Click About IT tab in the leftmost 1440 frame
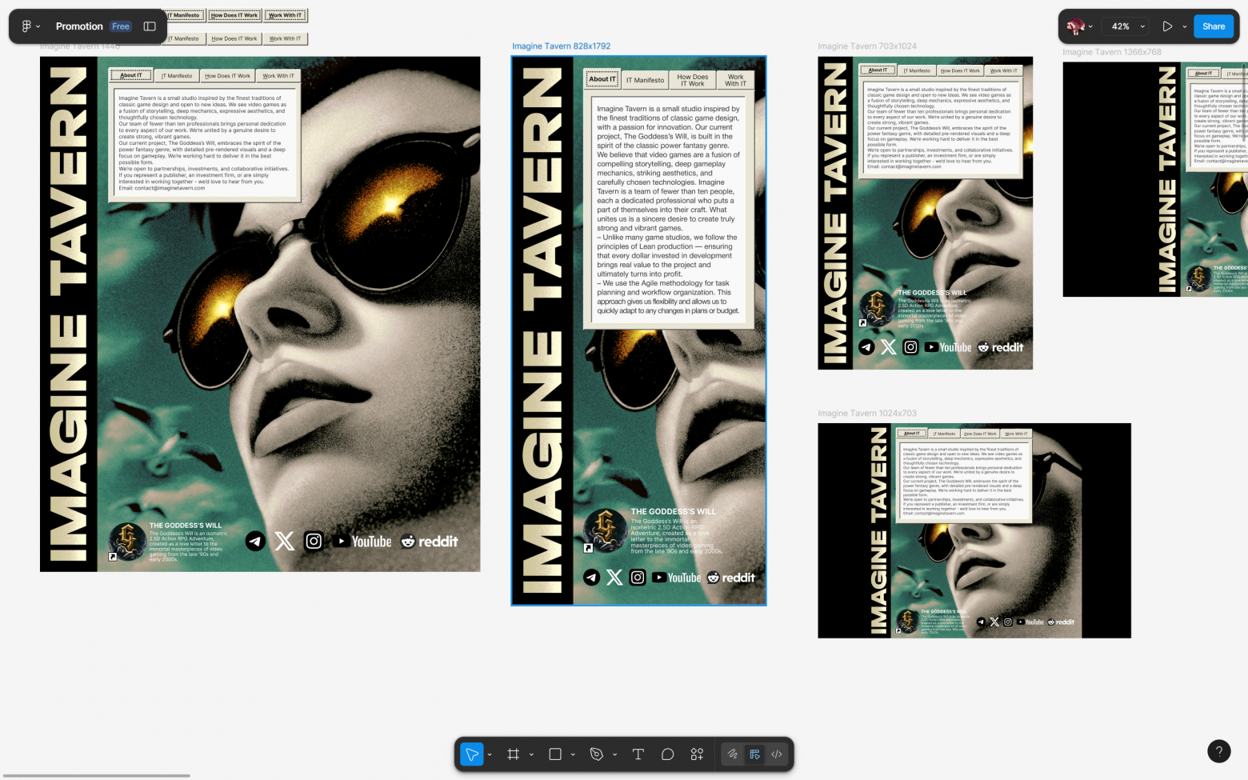Screen dimensions: 1248x780 131,75
